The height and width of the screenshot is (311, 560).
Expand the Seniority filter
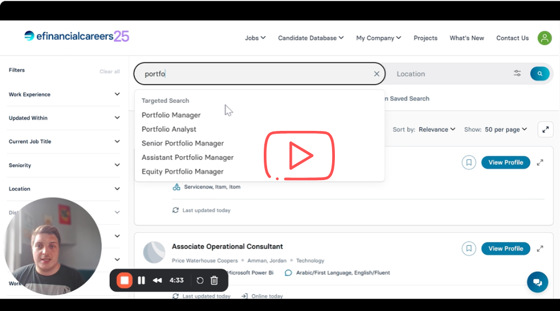tap(64, 165)
